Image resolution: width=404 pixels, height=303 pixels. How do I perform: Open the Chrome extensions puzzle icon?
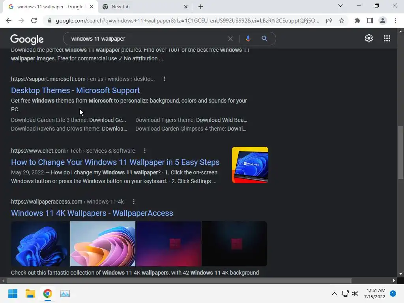[x=357, y=21]
